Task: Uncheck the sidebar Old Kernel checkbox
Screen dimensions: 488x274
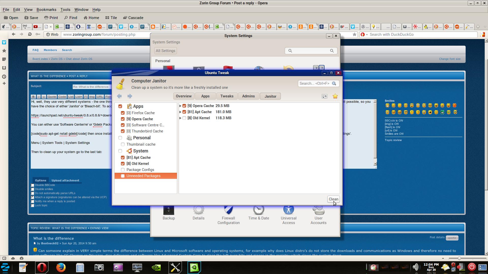Action: pos(123,164)
